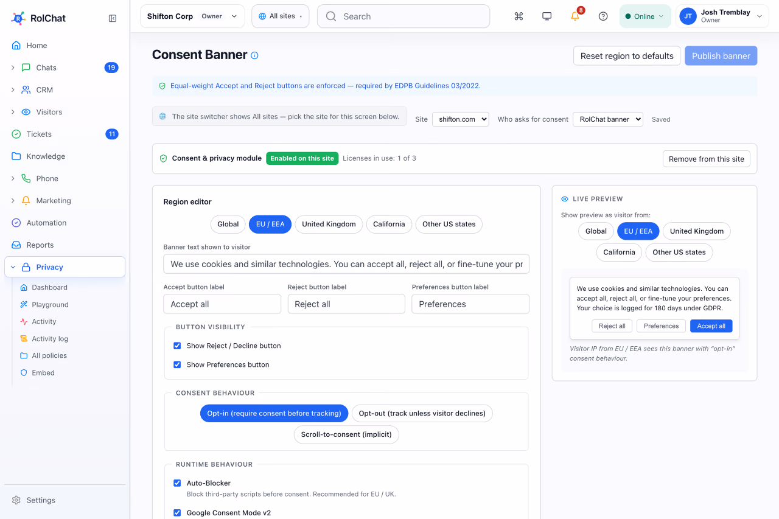Click the Settings gear icon
Image resolution: width=779 pixels, height=519 pixels.
16,500
